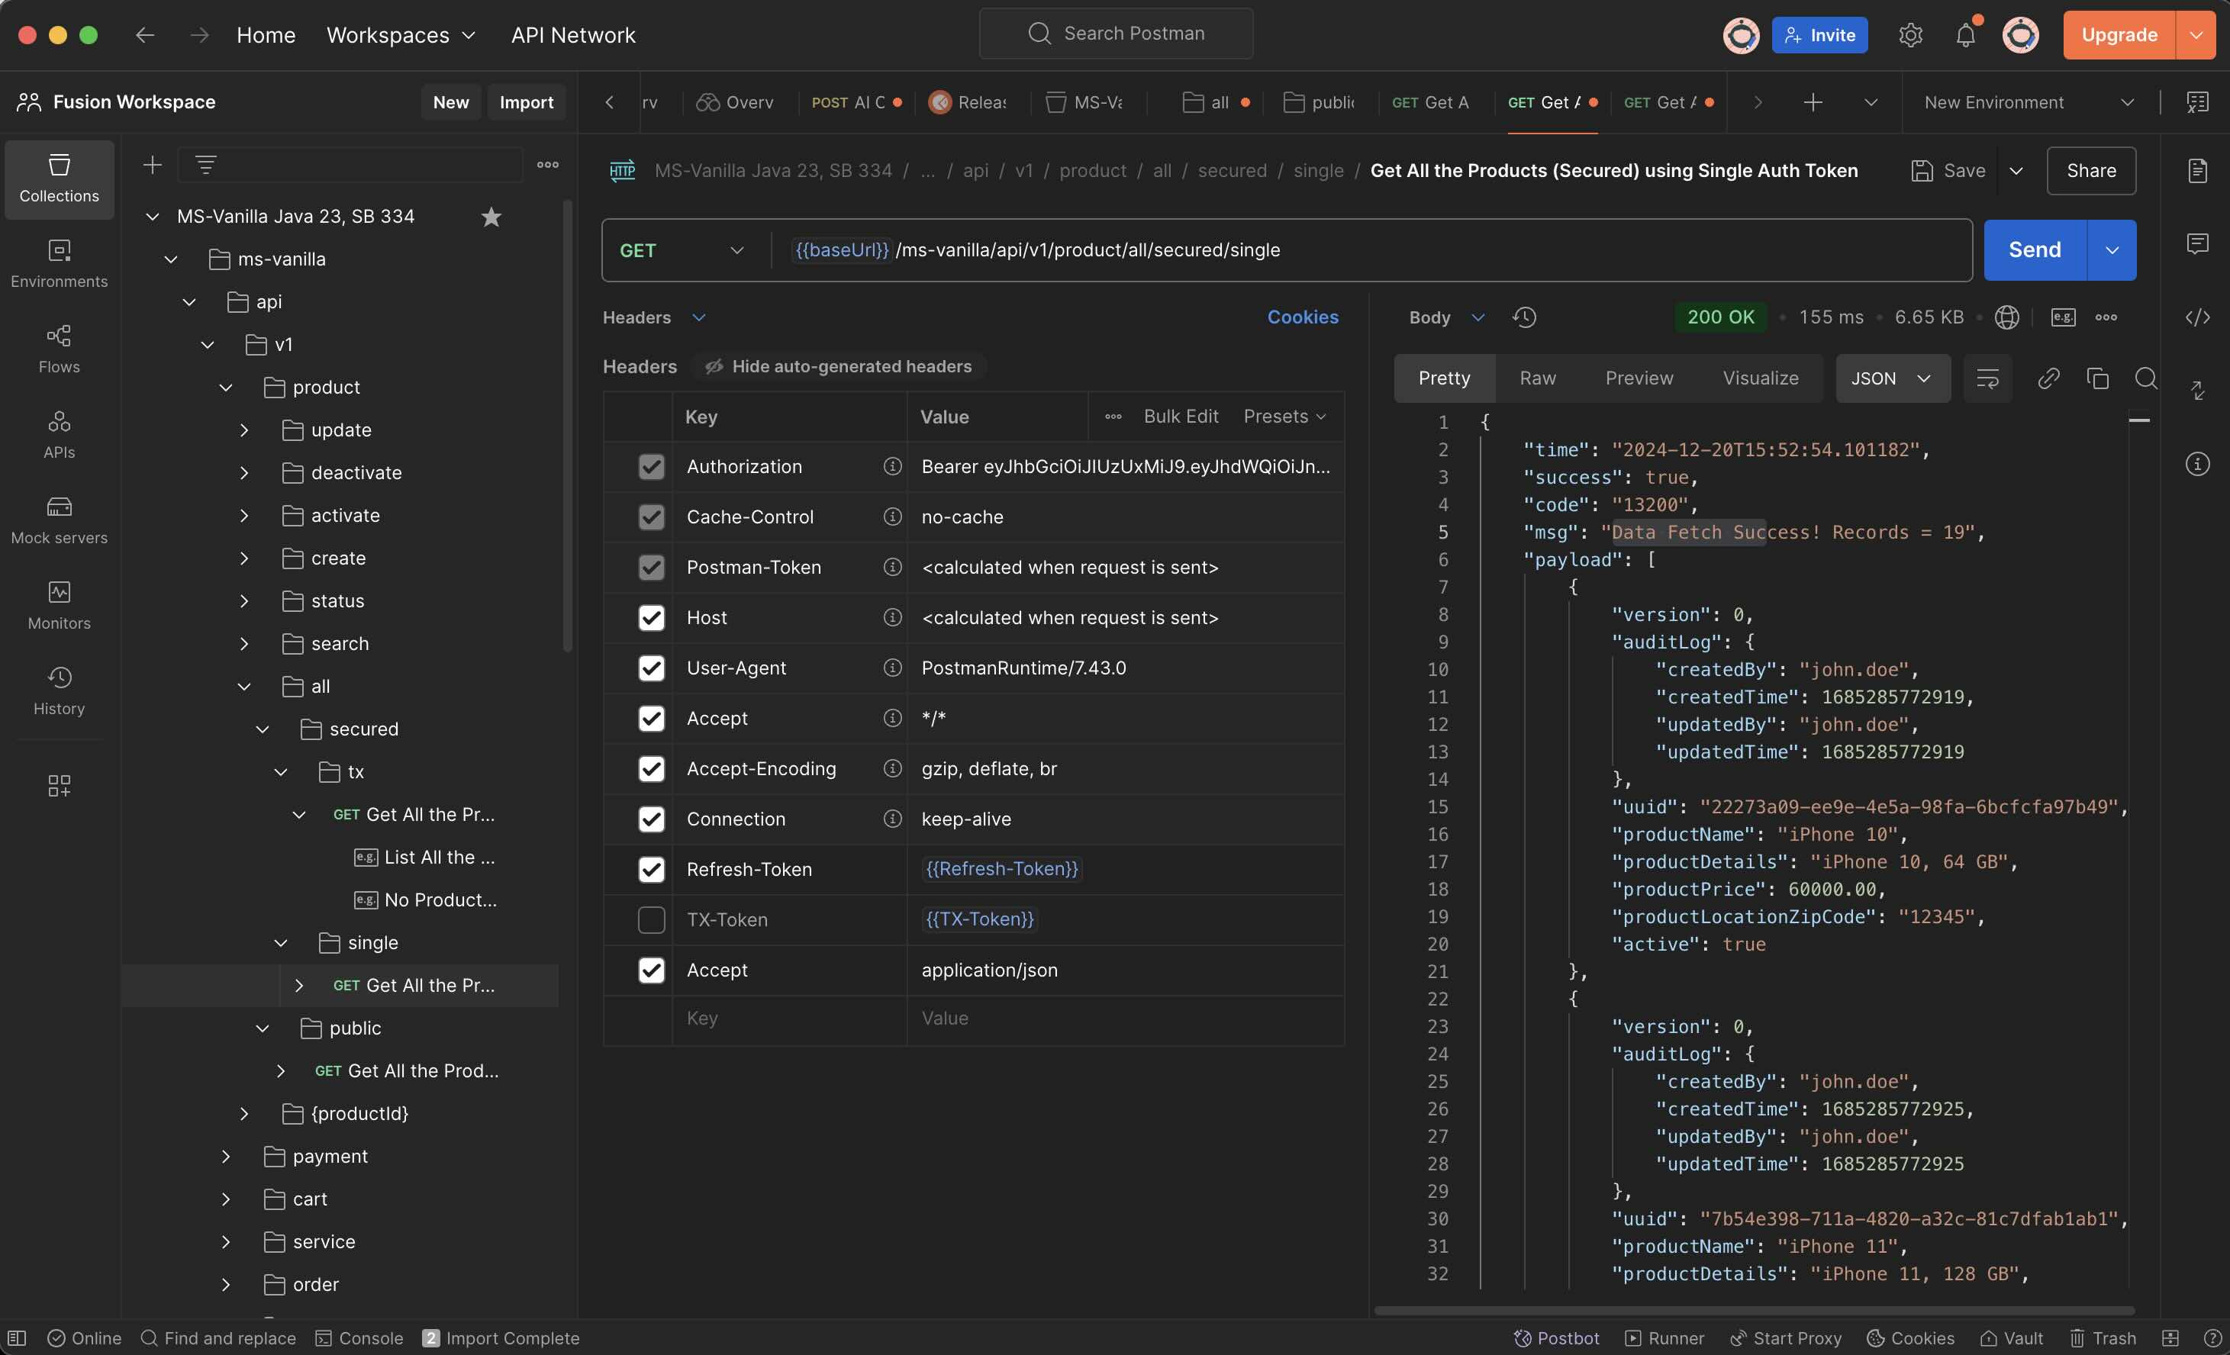Click the response horizontal scrollbar
The width and height of the screenshot is (2230, 1355).
click(x=1753, y=1310)
